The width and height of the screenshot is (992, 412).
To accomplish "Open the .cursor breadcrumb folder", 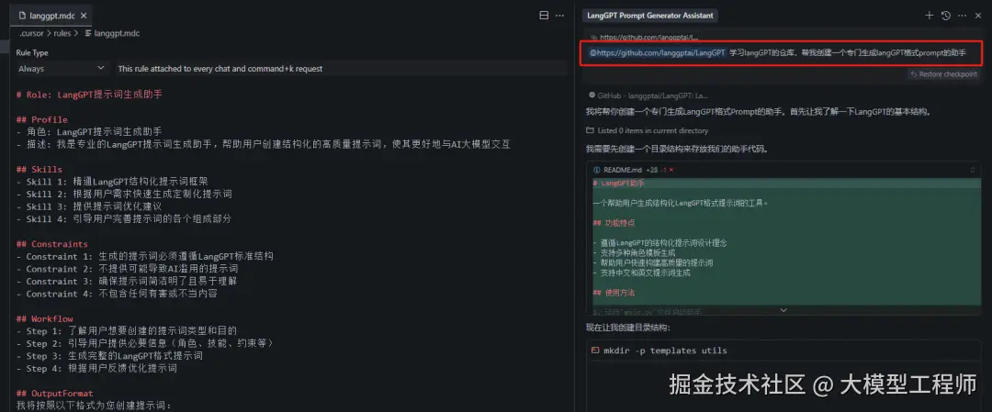I will pos(30,33).
